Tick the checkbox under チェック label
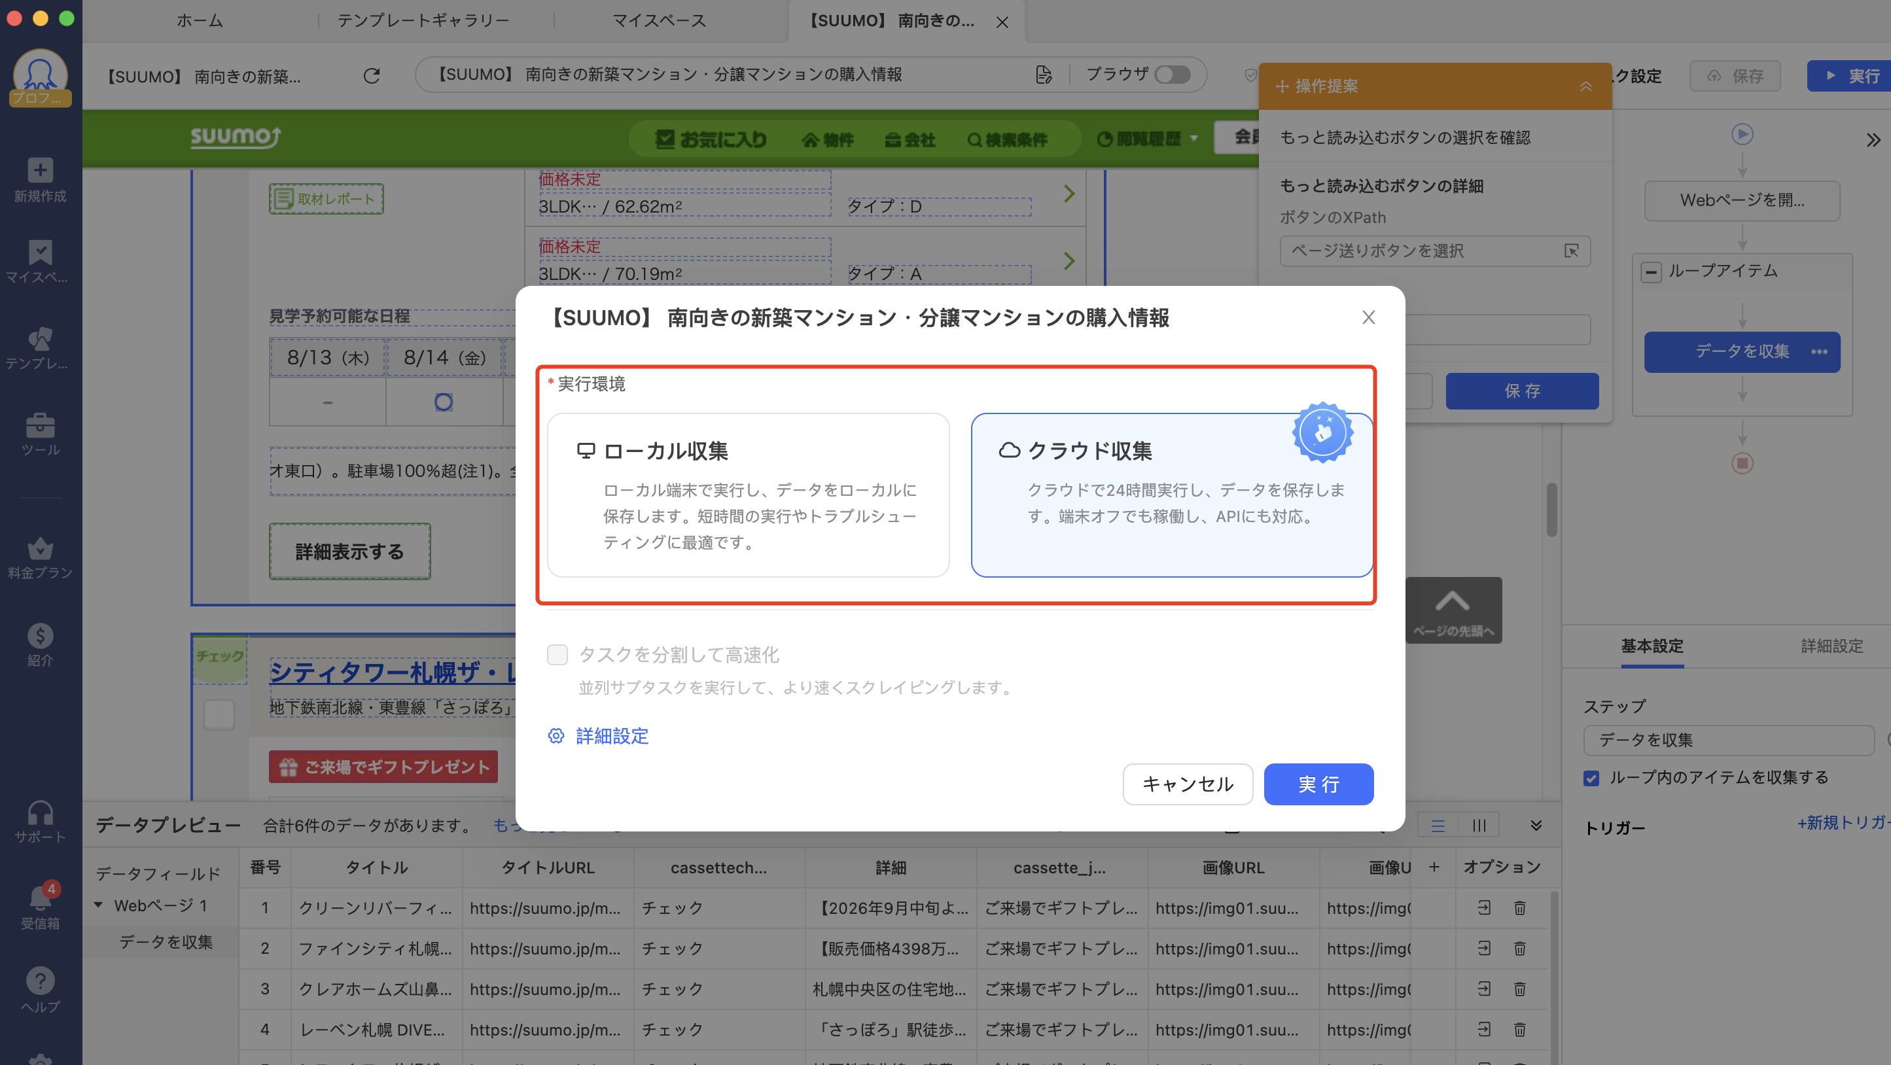Viewport: 1891px width, 1065px height. tap(219, 714)
